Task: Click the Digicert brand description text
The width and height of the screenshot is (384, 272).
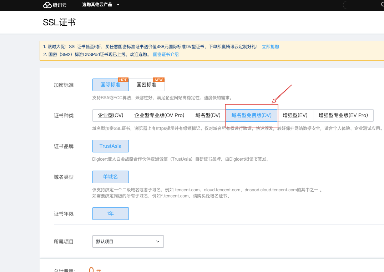Action: [x=181, y=159]
